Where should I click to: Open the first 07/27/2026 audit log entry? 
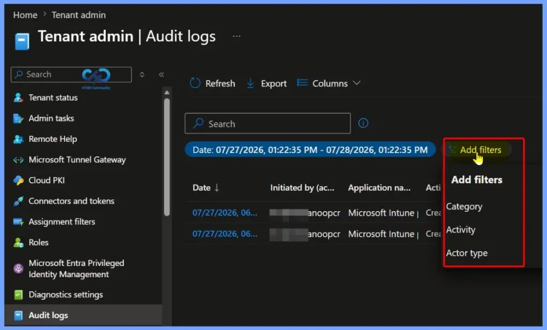225,213
